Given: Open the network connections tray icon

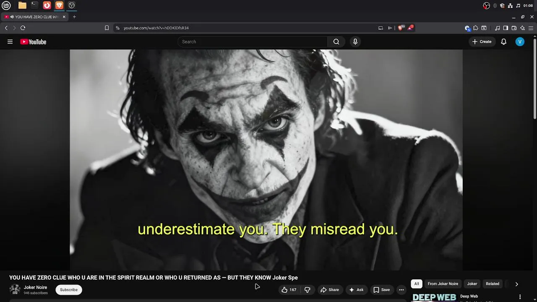Looking at the screenshot, I should 510,5.
